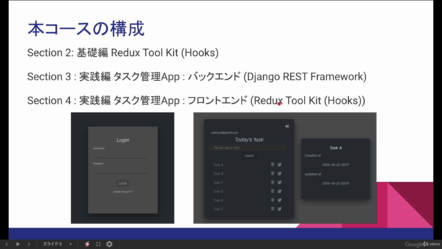442x249 pixels.
Task: Click the 'Today's task' heading
Action: tap(249, 140)
